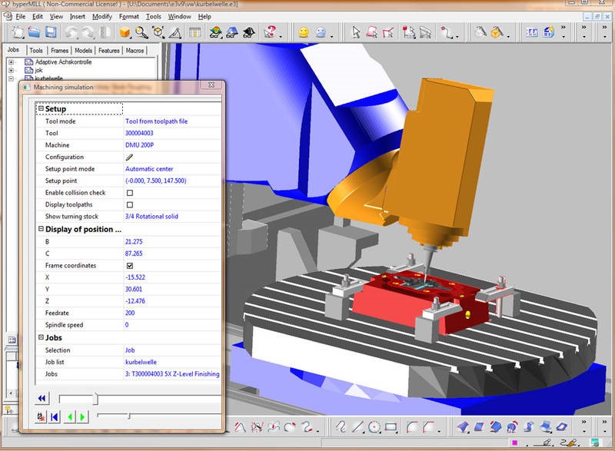This screenshot has height=451, width=615.
Task: Click the orange shaded cube view icon
Action: [125, 32]
